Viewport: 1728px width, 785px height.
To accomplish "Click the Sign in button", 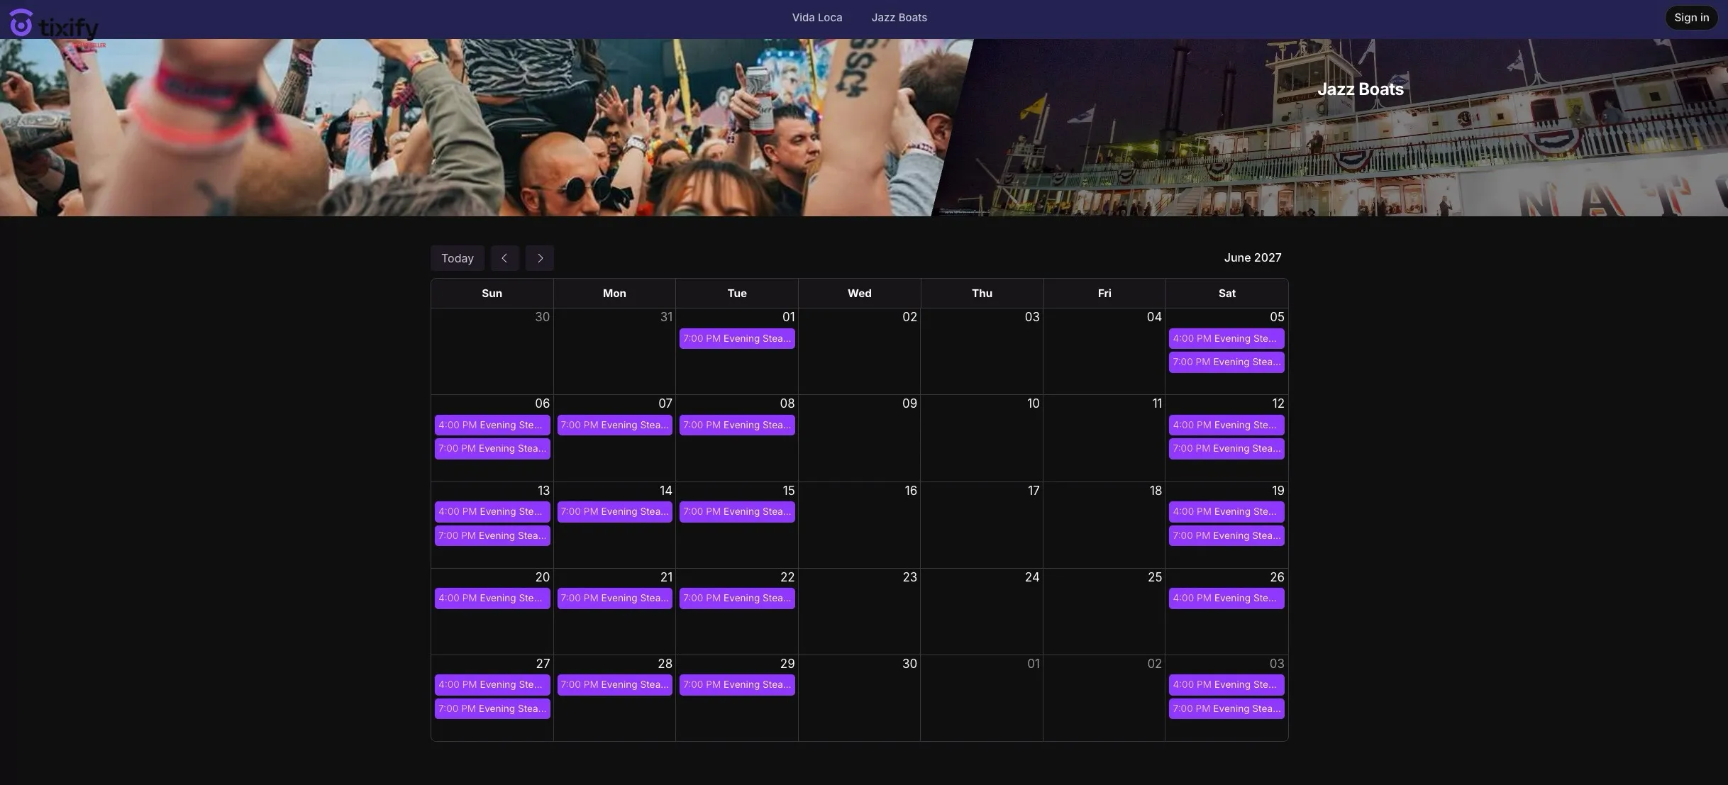I will pos(1691,18).
